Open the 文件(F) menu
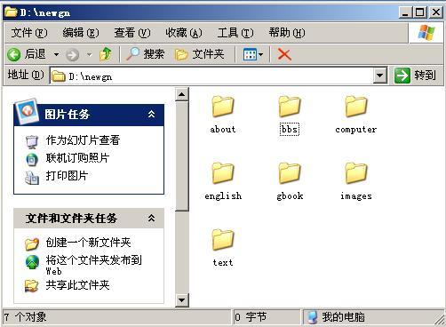This screenshot has height=327, width=446. tap(29, 33)
